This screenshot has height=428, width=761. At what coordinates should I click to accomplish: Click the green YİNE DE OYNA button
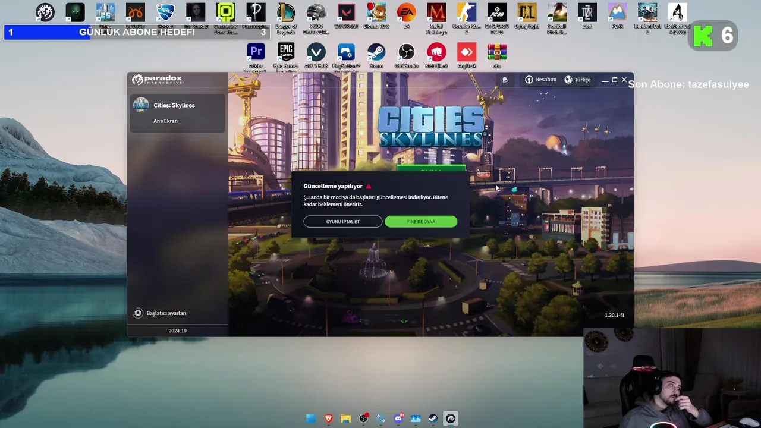[421, 221]
